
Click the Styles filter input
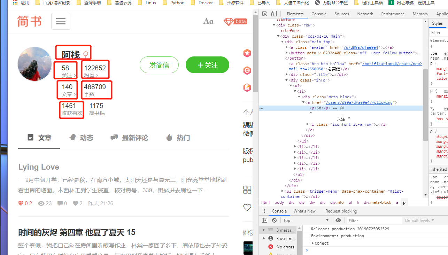point(439,33)
